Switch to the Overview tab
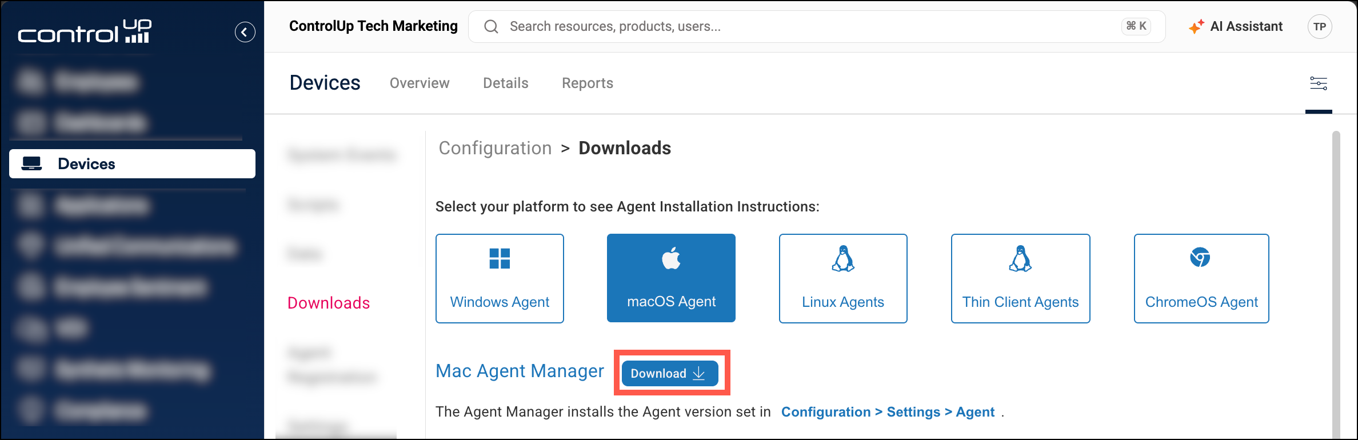1358x440 pixels. (420, 83)
